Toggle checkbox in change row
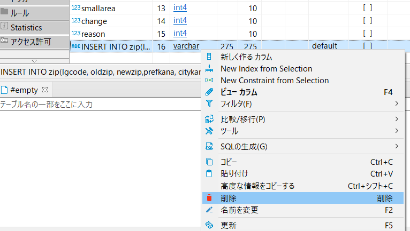 pos(367,21)
